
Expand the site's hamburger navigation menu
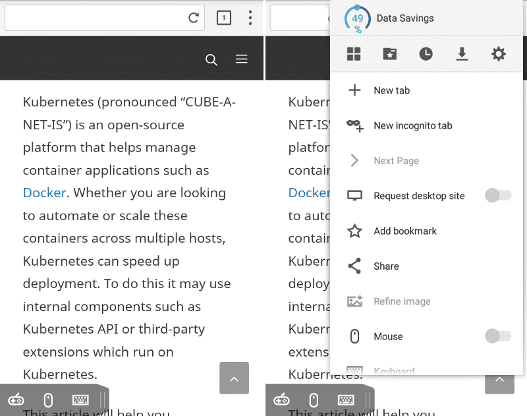(242, 60)
